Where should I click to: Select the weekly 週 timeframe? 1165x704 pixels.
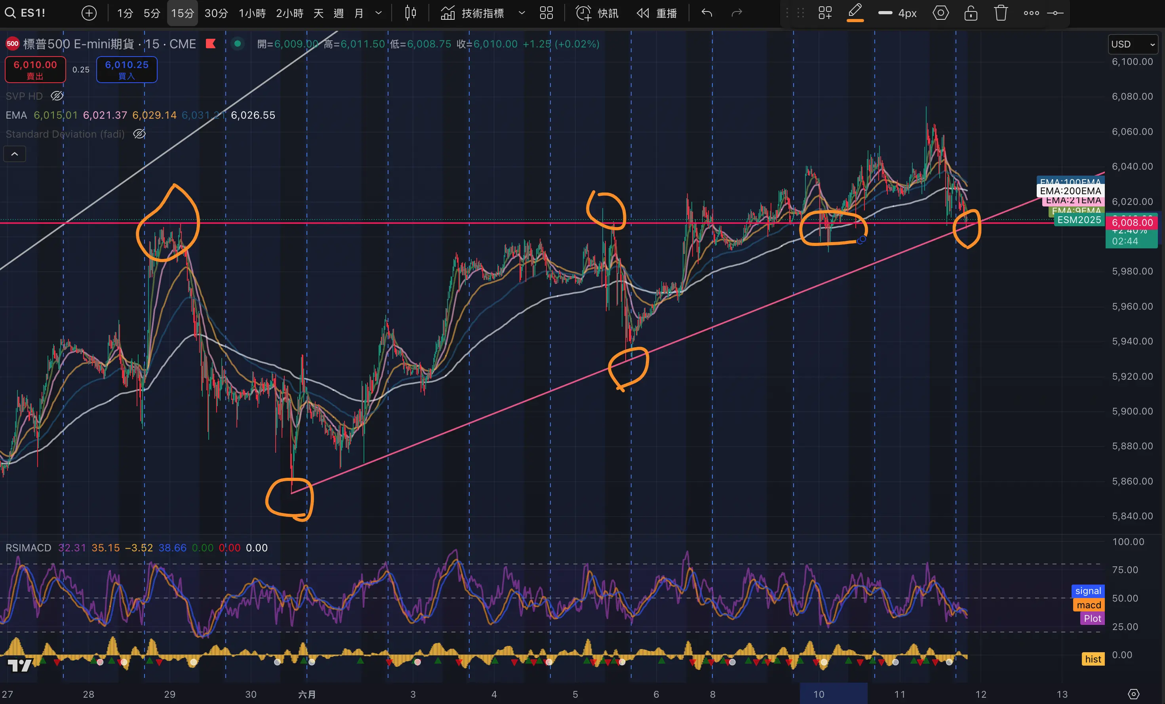339,13
